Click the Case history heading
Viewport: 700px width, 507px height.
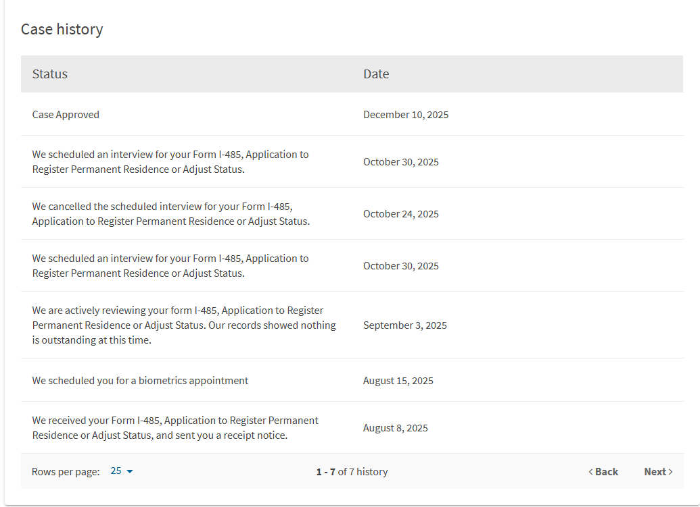click(x=62, y=30)
